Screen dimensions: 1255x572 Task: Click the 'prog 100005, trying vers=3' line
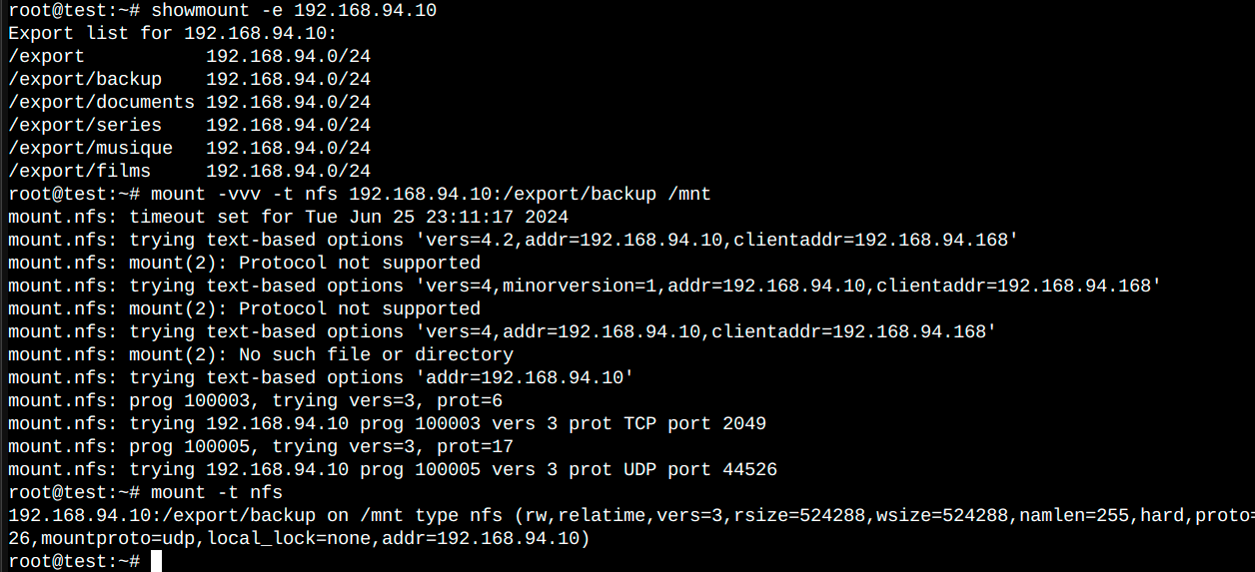pyautogui.click(x=261, y=447)
